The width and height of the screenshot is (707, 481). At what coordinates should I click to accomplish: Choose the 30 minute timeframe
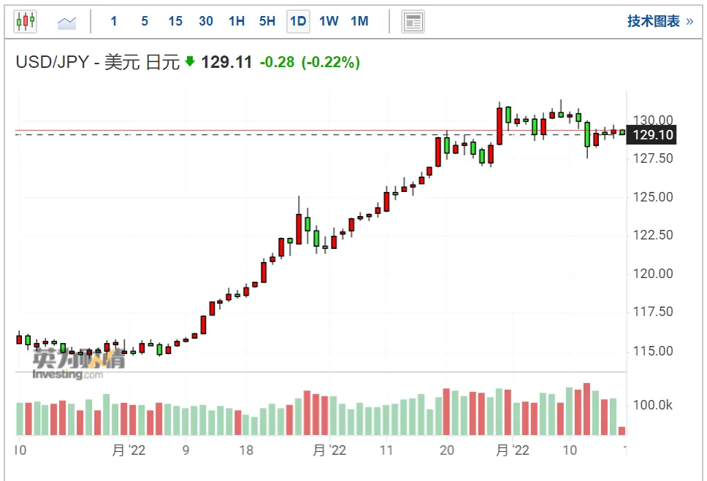[x=206, y=21]
